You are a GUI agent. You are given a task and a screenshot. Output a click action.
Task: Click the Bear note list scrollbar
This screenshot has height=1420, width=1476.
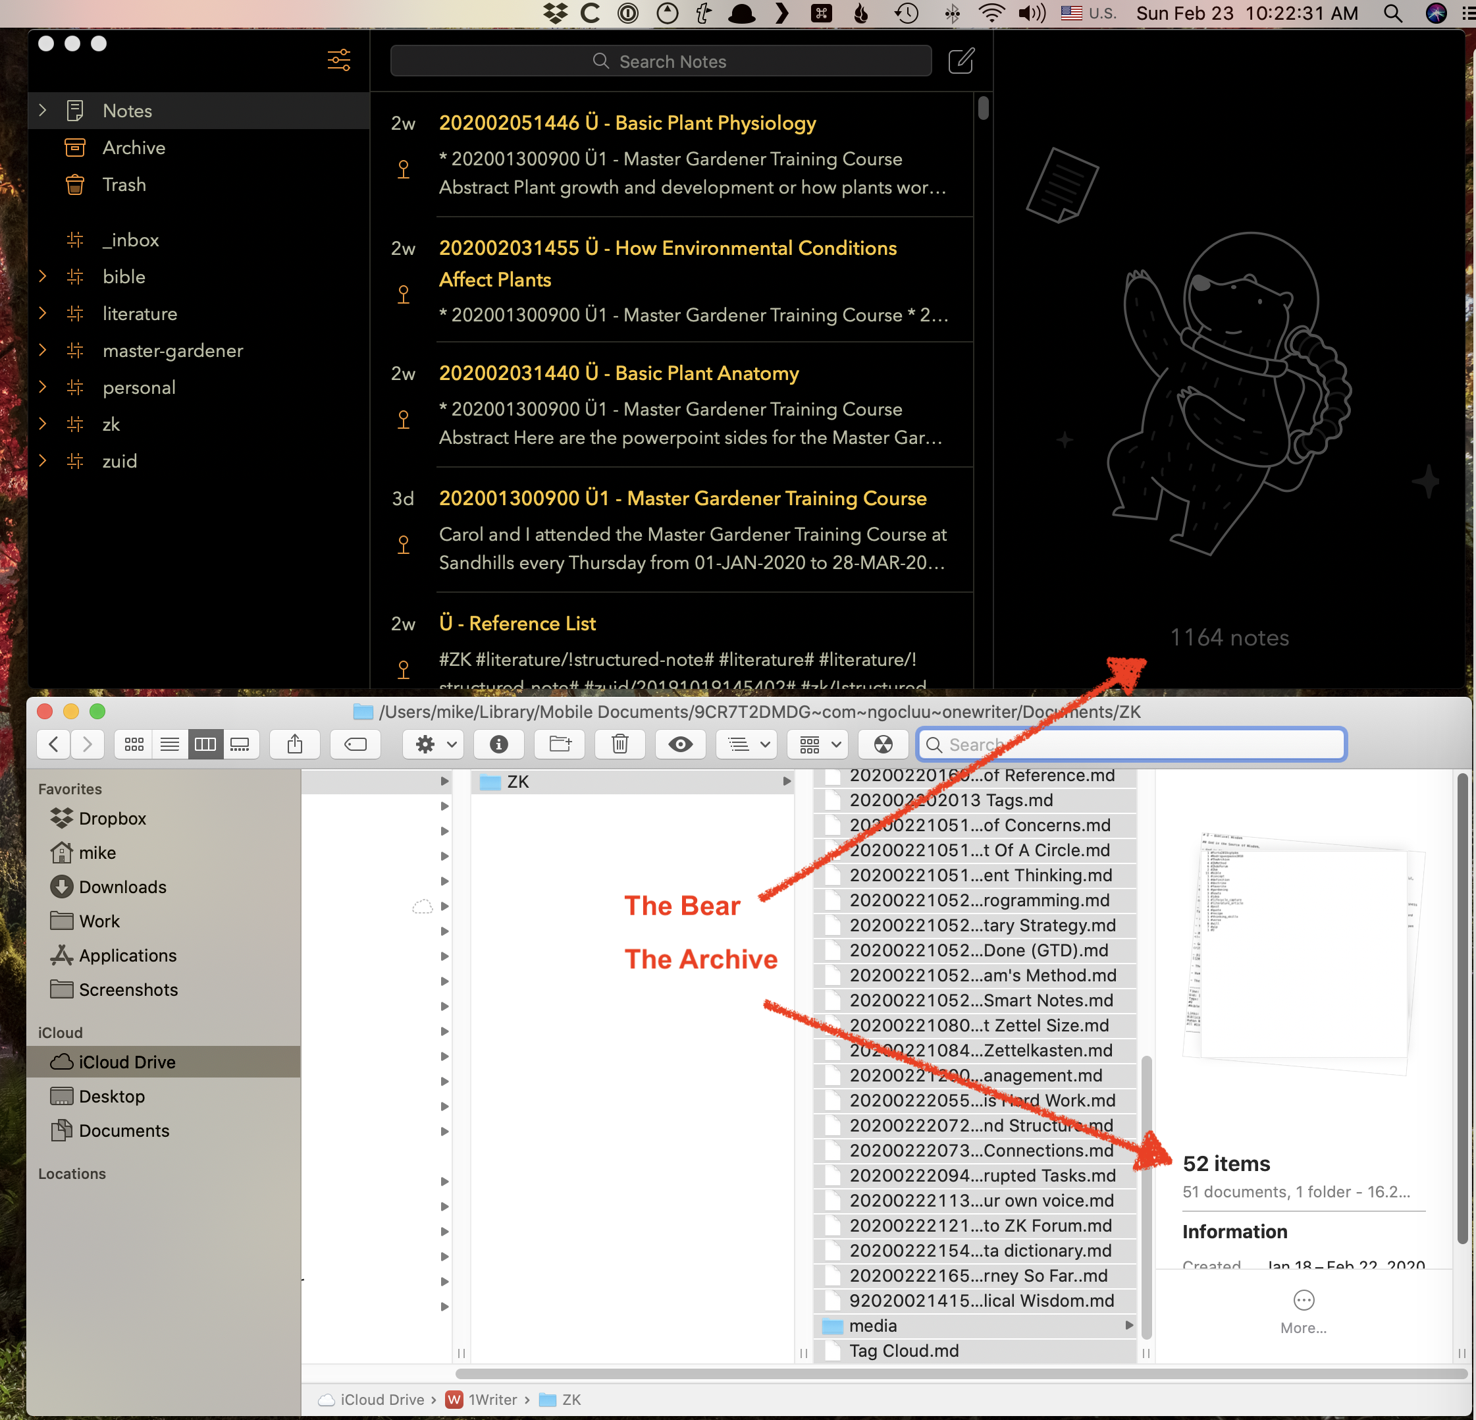click(x=983, y=108)
